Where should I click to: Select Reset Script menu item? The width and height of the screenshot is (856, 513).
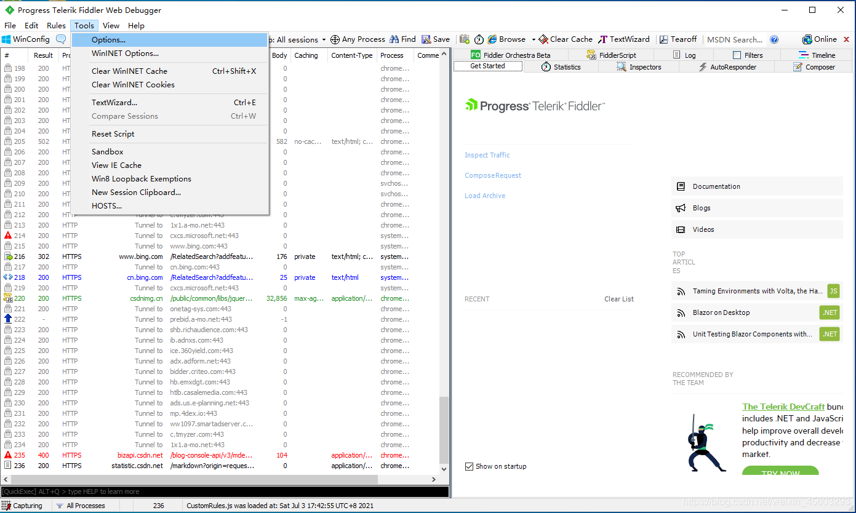pyautogui.click(x=170, y=134)
